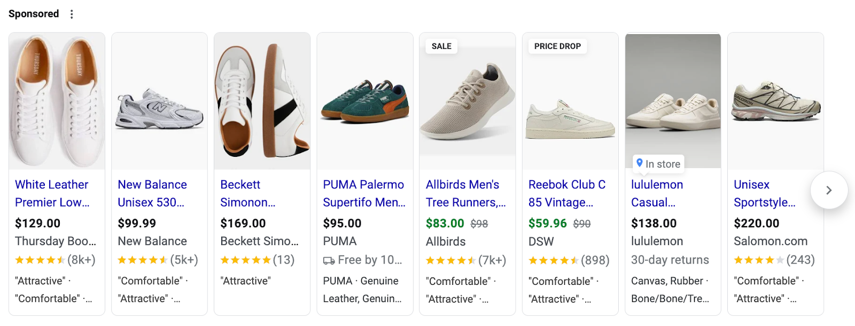Click the right chevron to see more products
The image size is (855, 326).
[829, 190]
